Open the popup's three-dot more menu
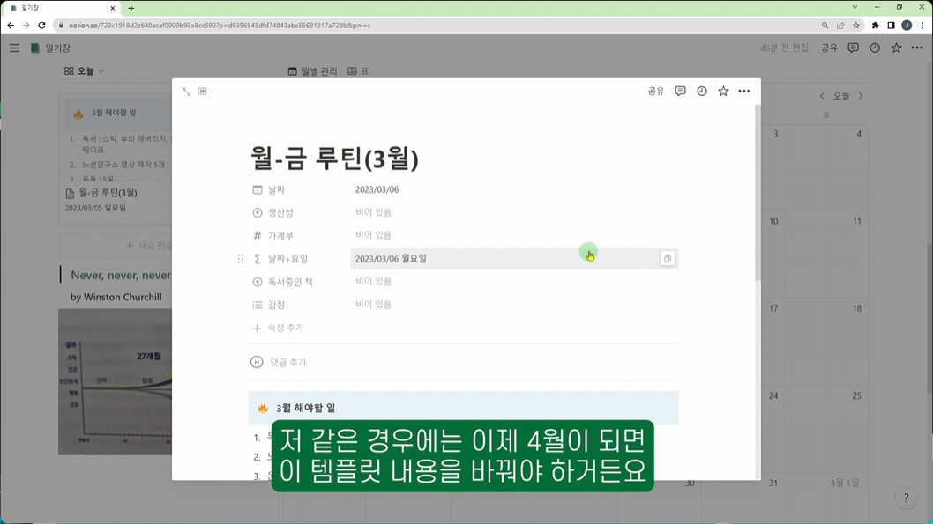The image size is (933, 524). pos(744,91)
